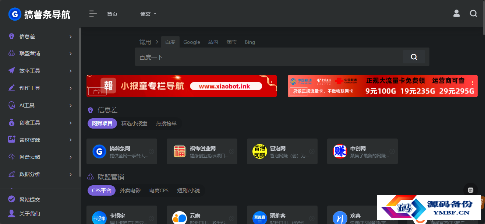Click the 中创网 card logo

pyautogui.click(x=340, y=151)
